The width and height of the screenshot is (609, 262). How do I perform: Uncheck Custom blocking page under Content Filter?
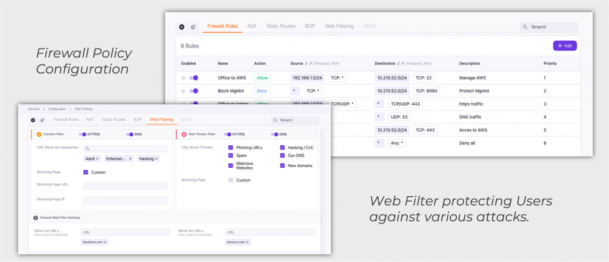coord(86,172)
